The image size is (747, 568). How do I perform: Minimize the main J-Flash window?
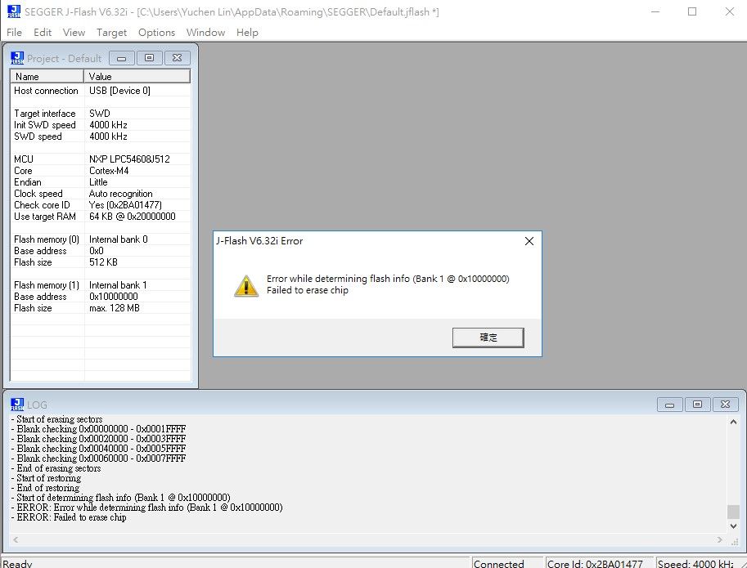[x=655, y=11]
